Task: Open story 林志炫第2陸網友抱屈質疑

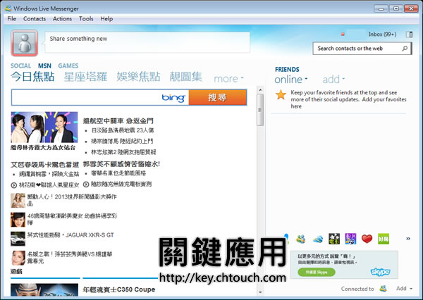Action: pos(124,152)
